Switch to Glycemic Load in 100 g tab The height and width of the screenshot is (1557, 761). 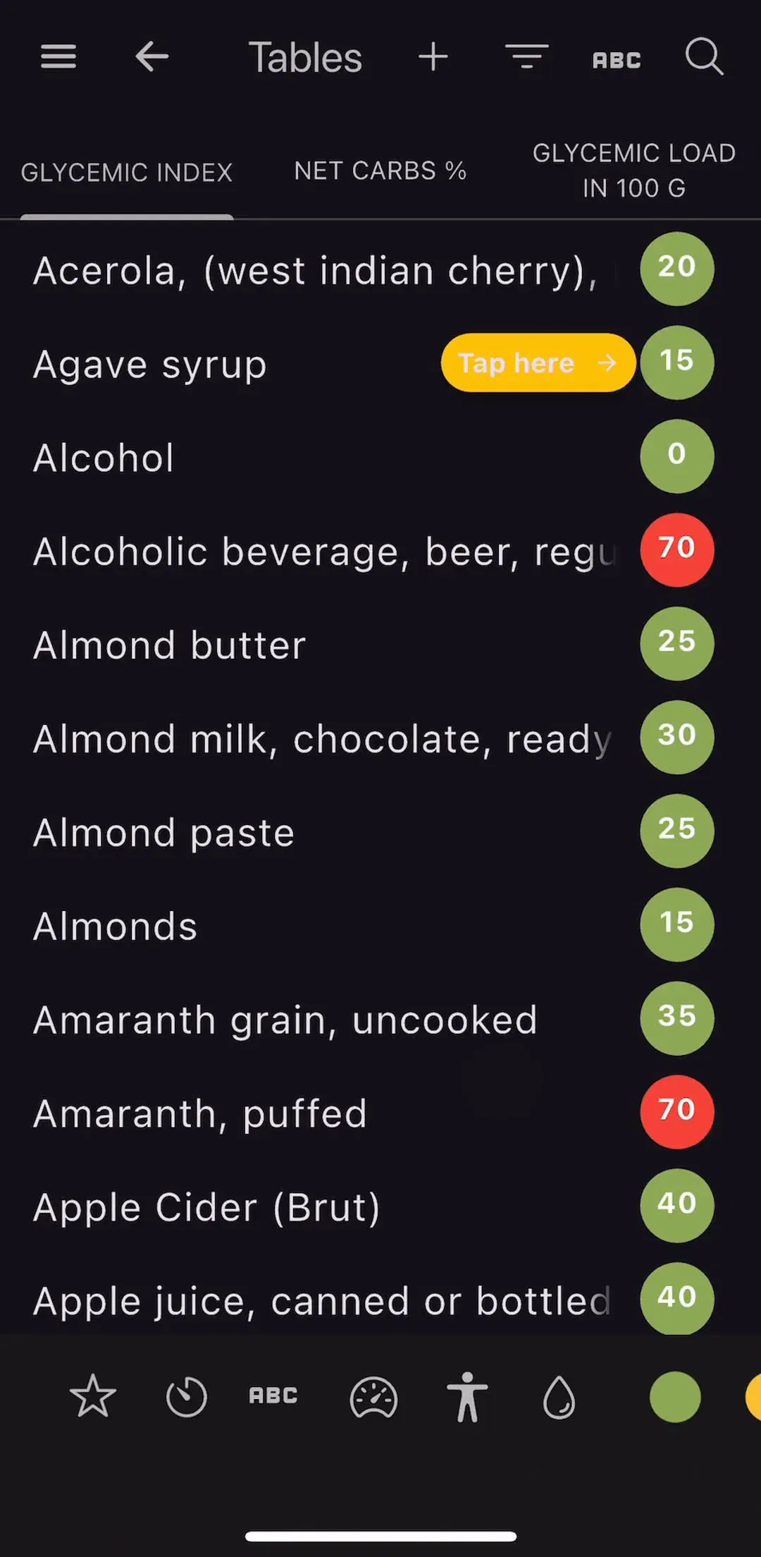point(634,171)
